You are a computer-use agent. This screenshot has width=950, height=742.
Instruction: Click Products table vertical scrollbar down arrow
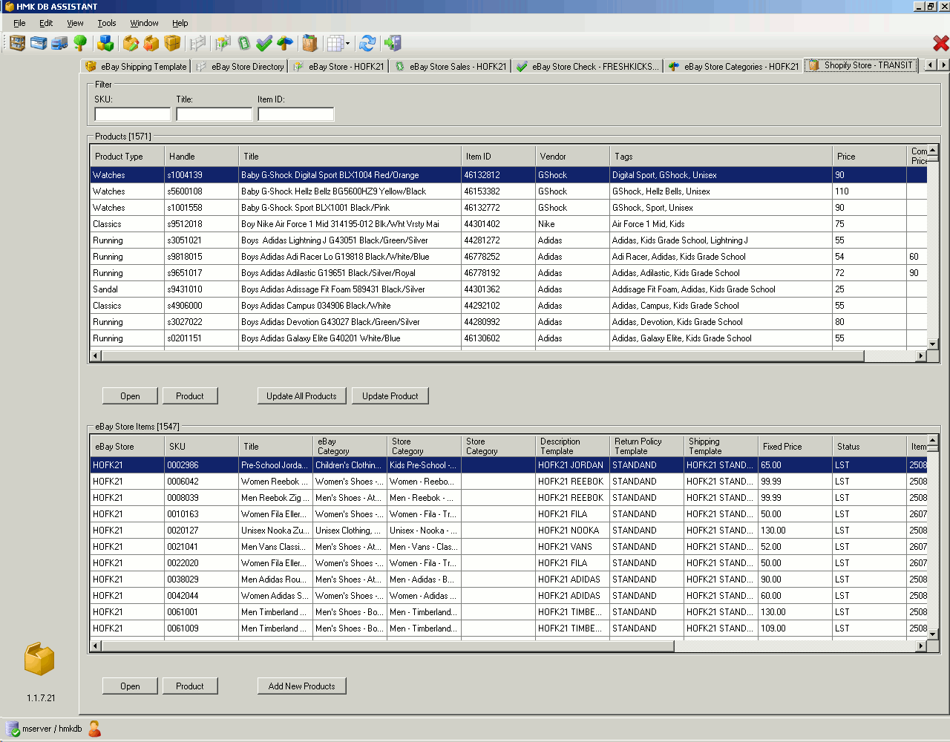(x=933, y=344)
